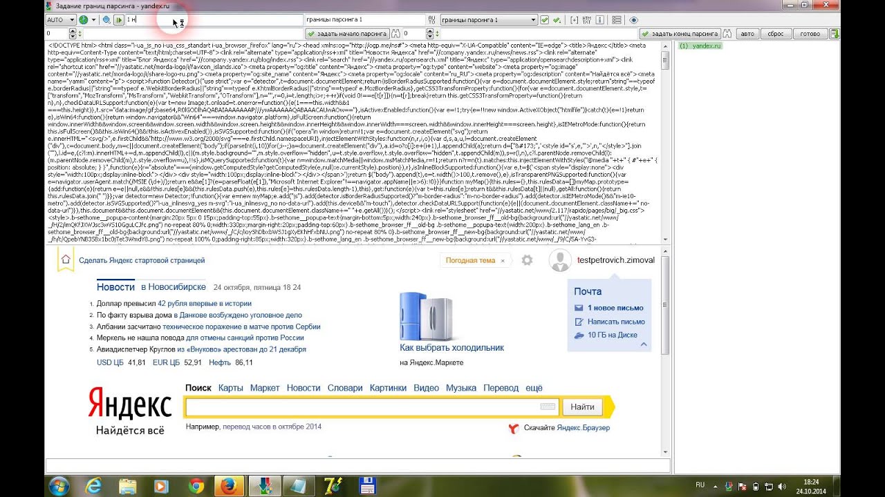Click the start parsing text field
This screenshot has width=885, height=497.
194,33
